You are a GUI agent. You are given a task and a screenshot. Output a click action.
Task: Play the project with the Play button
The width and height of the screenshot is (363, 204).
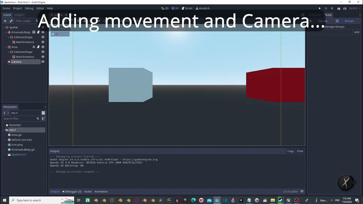pos(320,8)
